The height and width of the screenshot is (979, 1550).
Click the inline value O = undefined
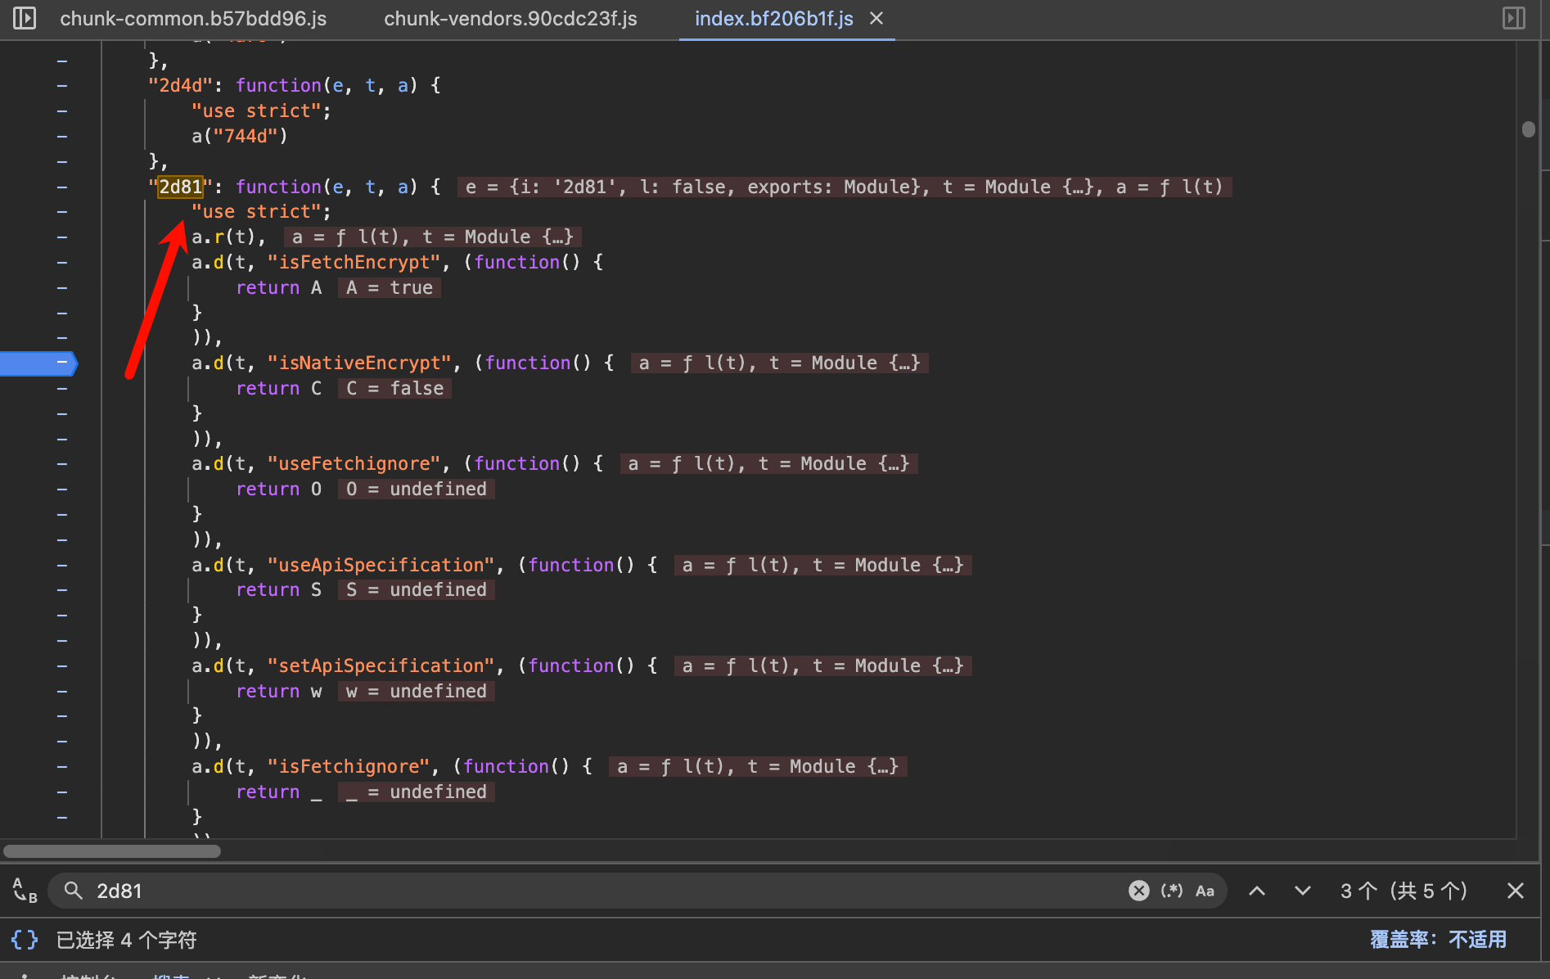[417, 489]
